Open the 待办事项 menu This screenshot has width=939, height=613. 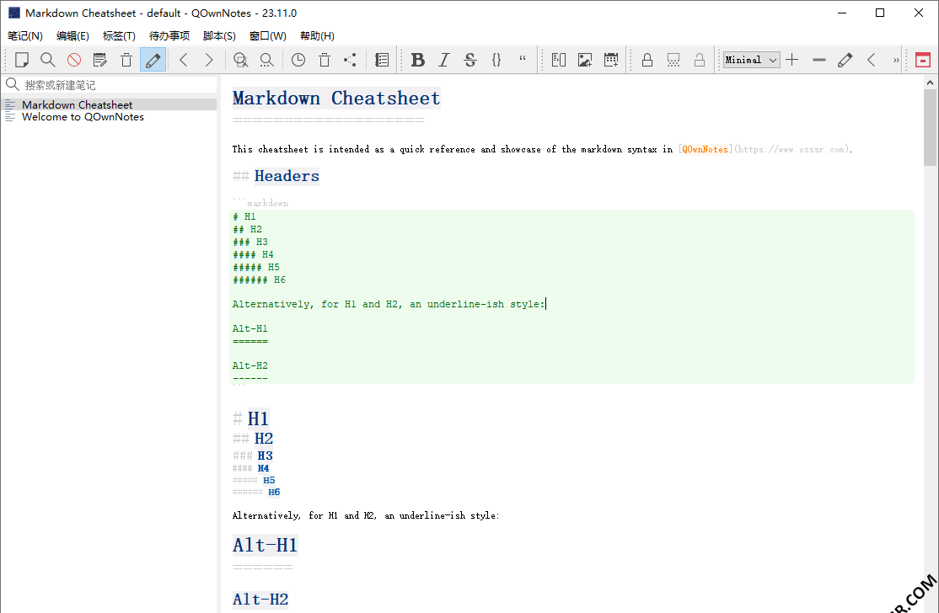click(x=169, y=36)
